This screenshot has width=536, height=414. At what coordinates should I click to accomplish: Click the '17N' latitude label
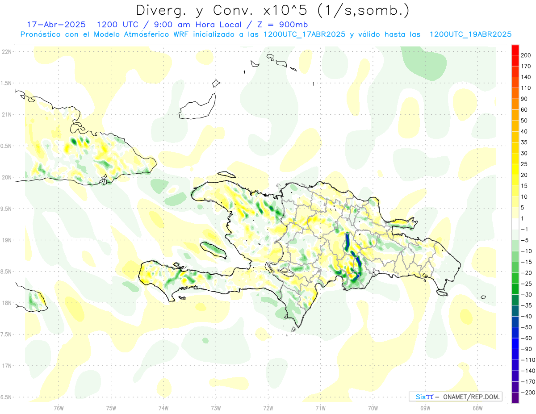click(x=6, y=366)
